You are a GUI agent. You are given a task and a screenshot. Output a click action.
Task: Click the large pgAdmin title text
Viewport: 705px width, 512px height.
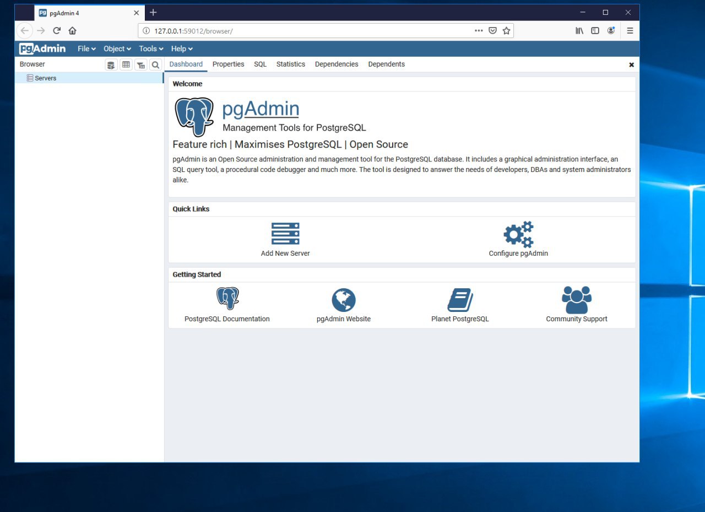pyautogui.click(x=261, y=109)
